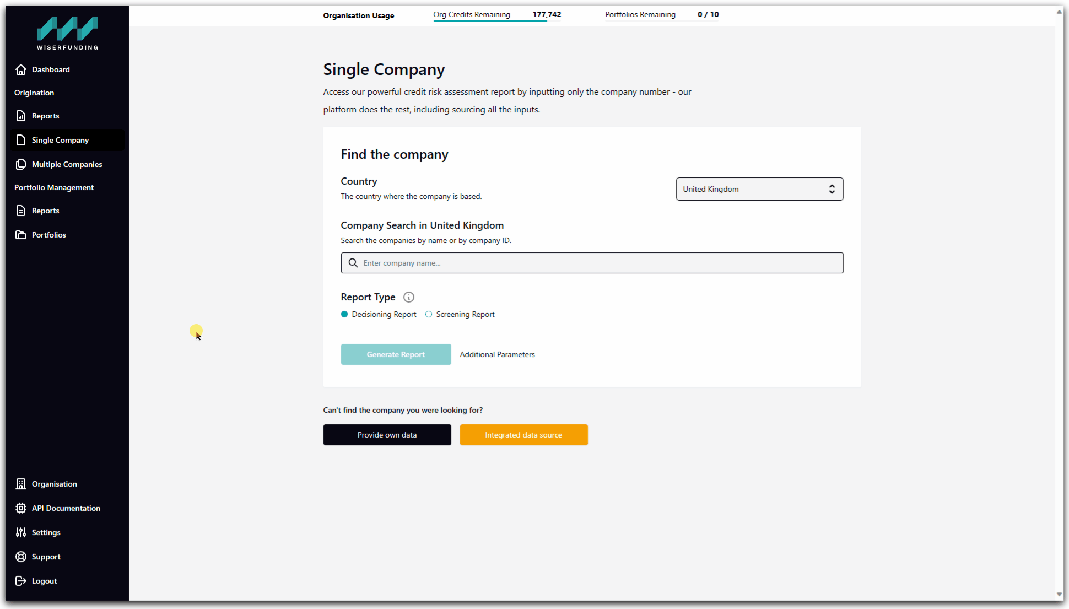The width and height of the screenshot is (1069, 609).
Task: Focus the Enter company name search field
Action: [592, 263]
